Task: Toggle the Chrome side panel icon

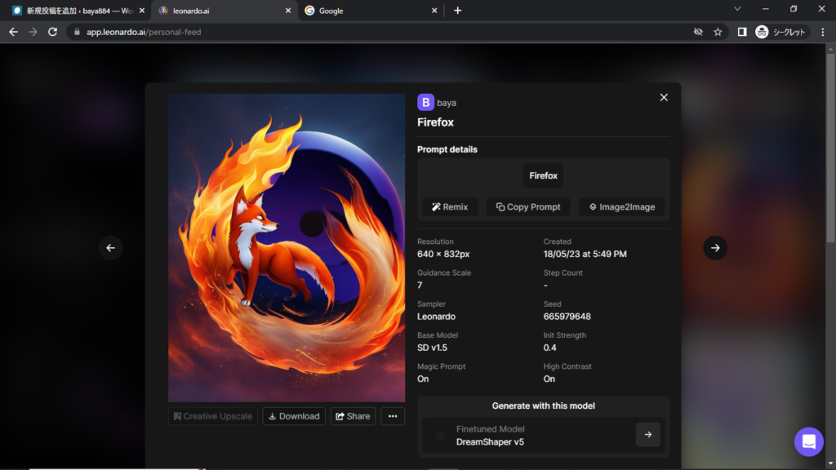Action: click(x=741, y=32)
